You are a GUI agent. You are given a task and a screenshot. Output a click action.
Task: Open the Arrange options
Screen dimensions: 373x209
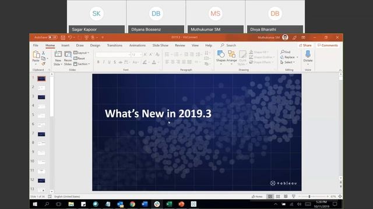pos(231,57)
